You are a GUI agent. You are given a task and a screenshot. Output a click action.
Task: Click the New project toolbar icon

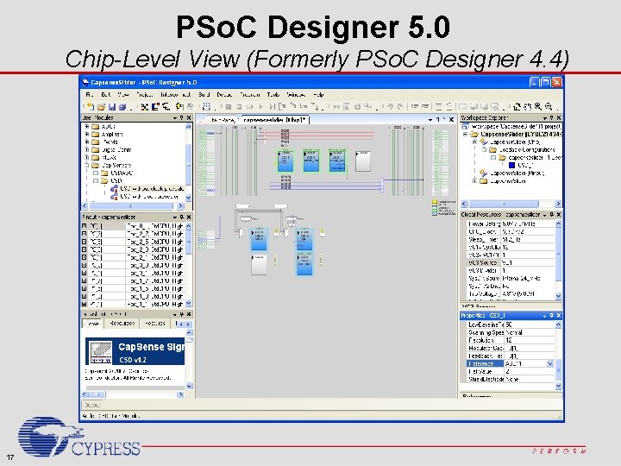(91, 107)
